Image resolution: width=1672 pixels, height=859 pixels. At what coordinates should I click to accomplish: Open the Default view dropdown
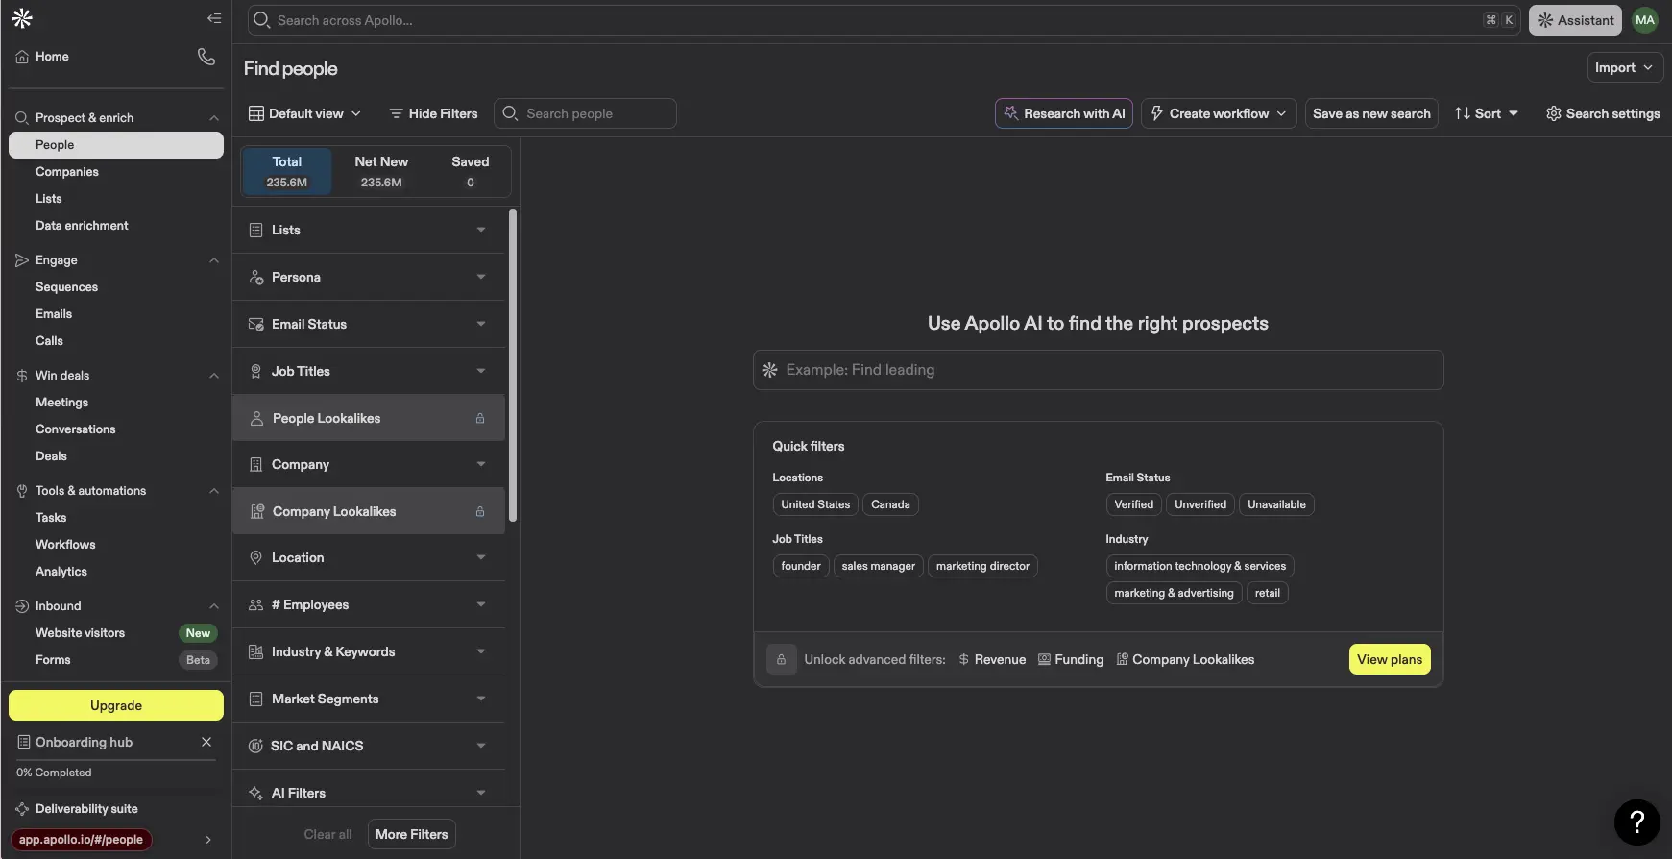pos(304,113)
